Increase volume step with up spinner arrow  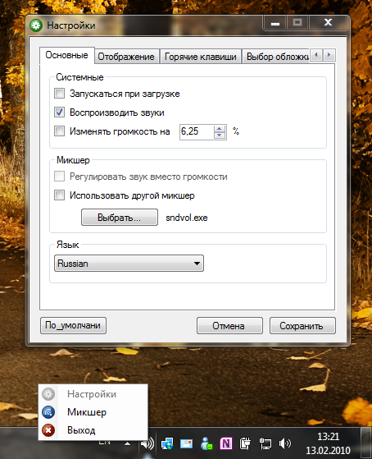point(219,129)
